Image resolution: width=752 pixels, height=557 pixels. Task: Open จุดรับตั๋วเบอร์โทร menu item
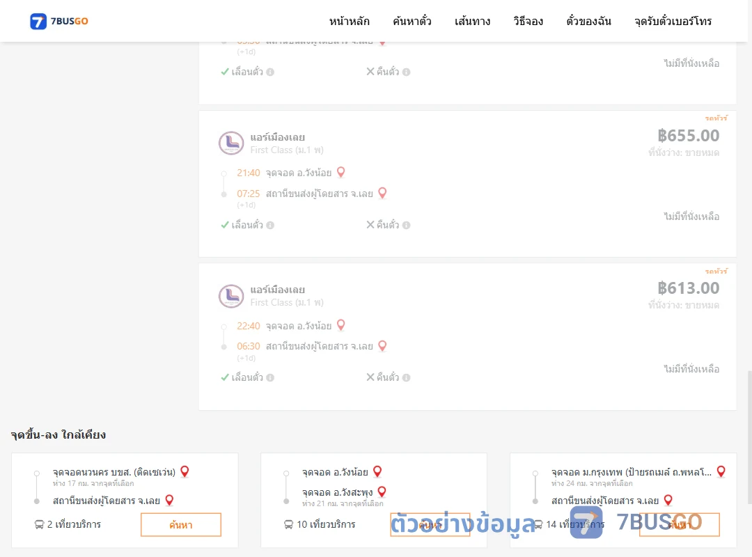tap(673, 21)
